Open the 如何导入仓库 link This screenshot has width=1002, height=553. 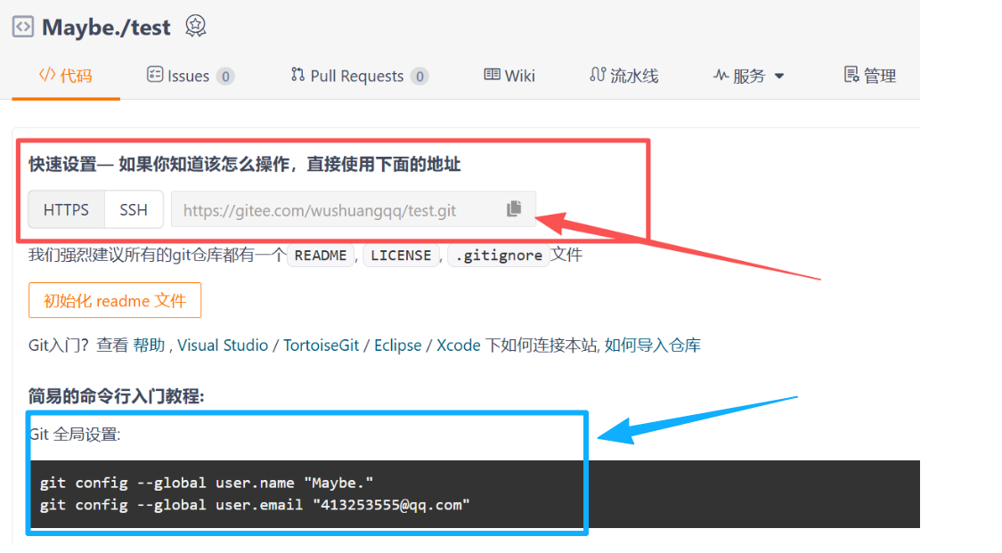pos(653,346)
